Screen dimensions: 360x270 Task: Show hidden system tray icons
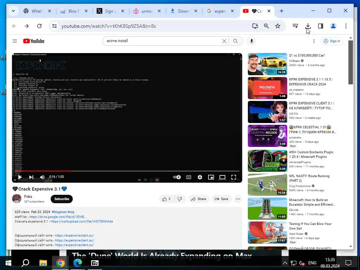pyautogui.click(x=285, y=263)
